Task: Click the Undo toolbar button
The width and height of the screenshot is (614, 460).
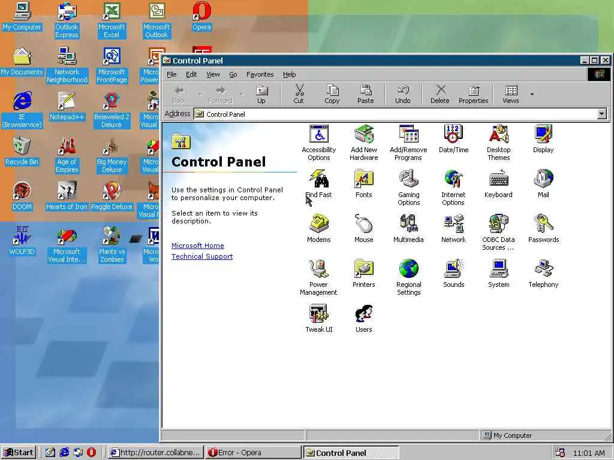Action: coord(403,94)
